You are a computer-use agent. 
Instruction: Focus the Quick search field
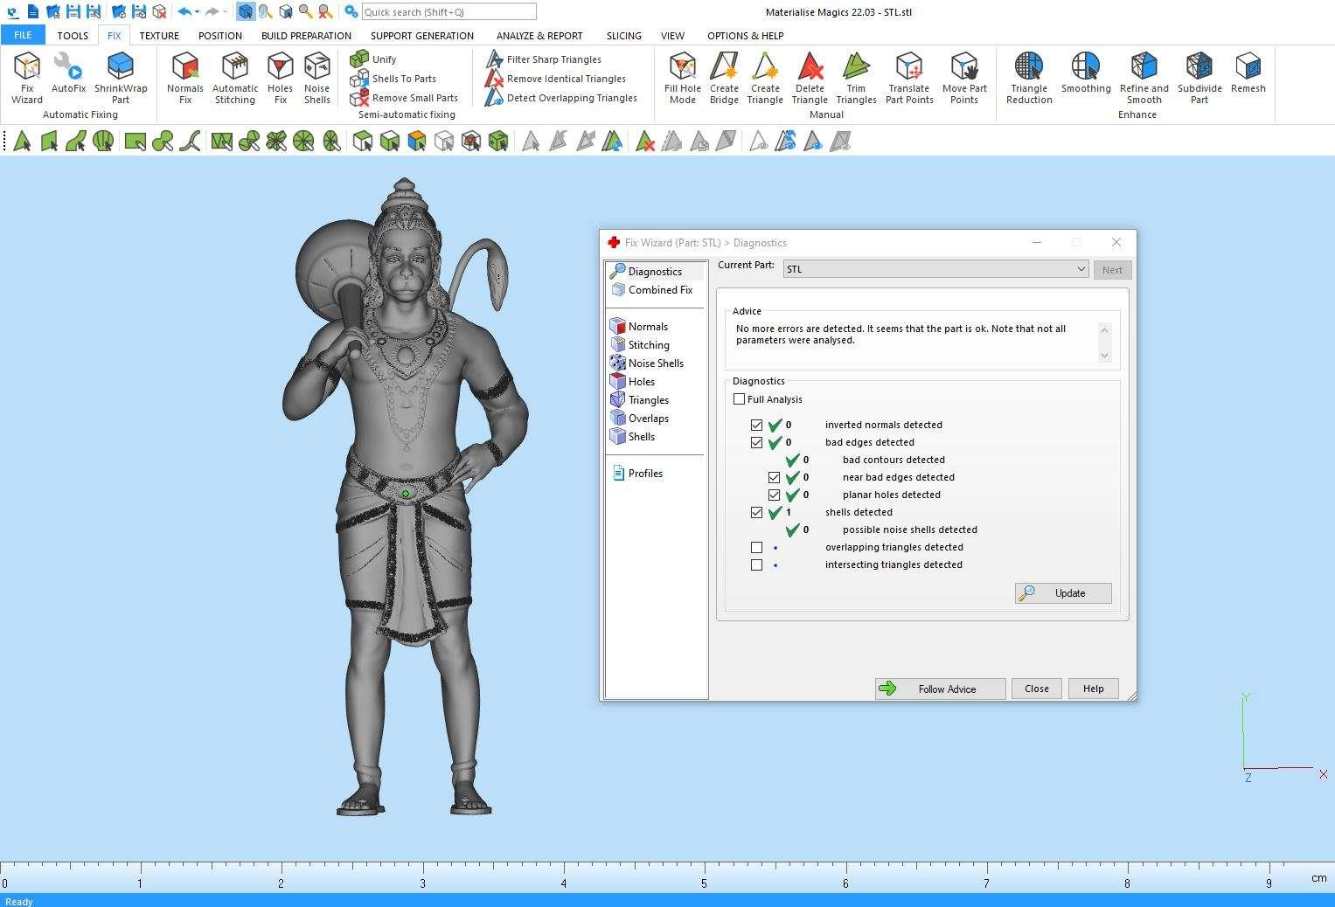448,12
